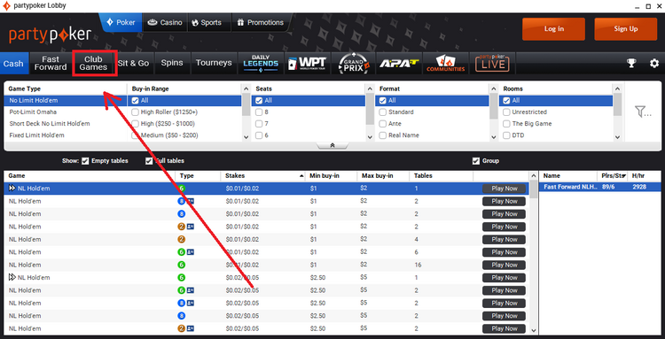Image resolution: width=665 pixels, height=339 pixels.
Task: Switch to the Sports tab
Action: [x=207, y=22]
